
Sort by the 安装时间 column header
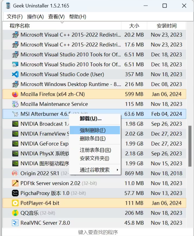tap(166, 26)
